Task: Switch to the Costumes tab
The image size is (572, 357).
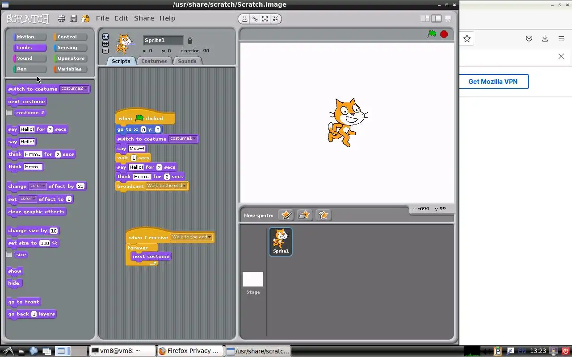Action: 154,61
